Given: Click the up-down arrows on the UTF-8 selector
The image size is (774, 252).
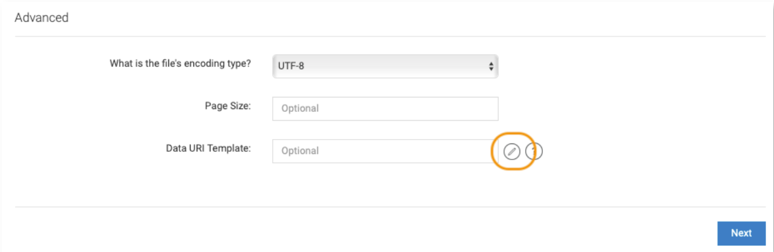Looking at the screenshot, I should (490, 66).
